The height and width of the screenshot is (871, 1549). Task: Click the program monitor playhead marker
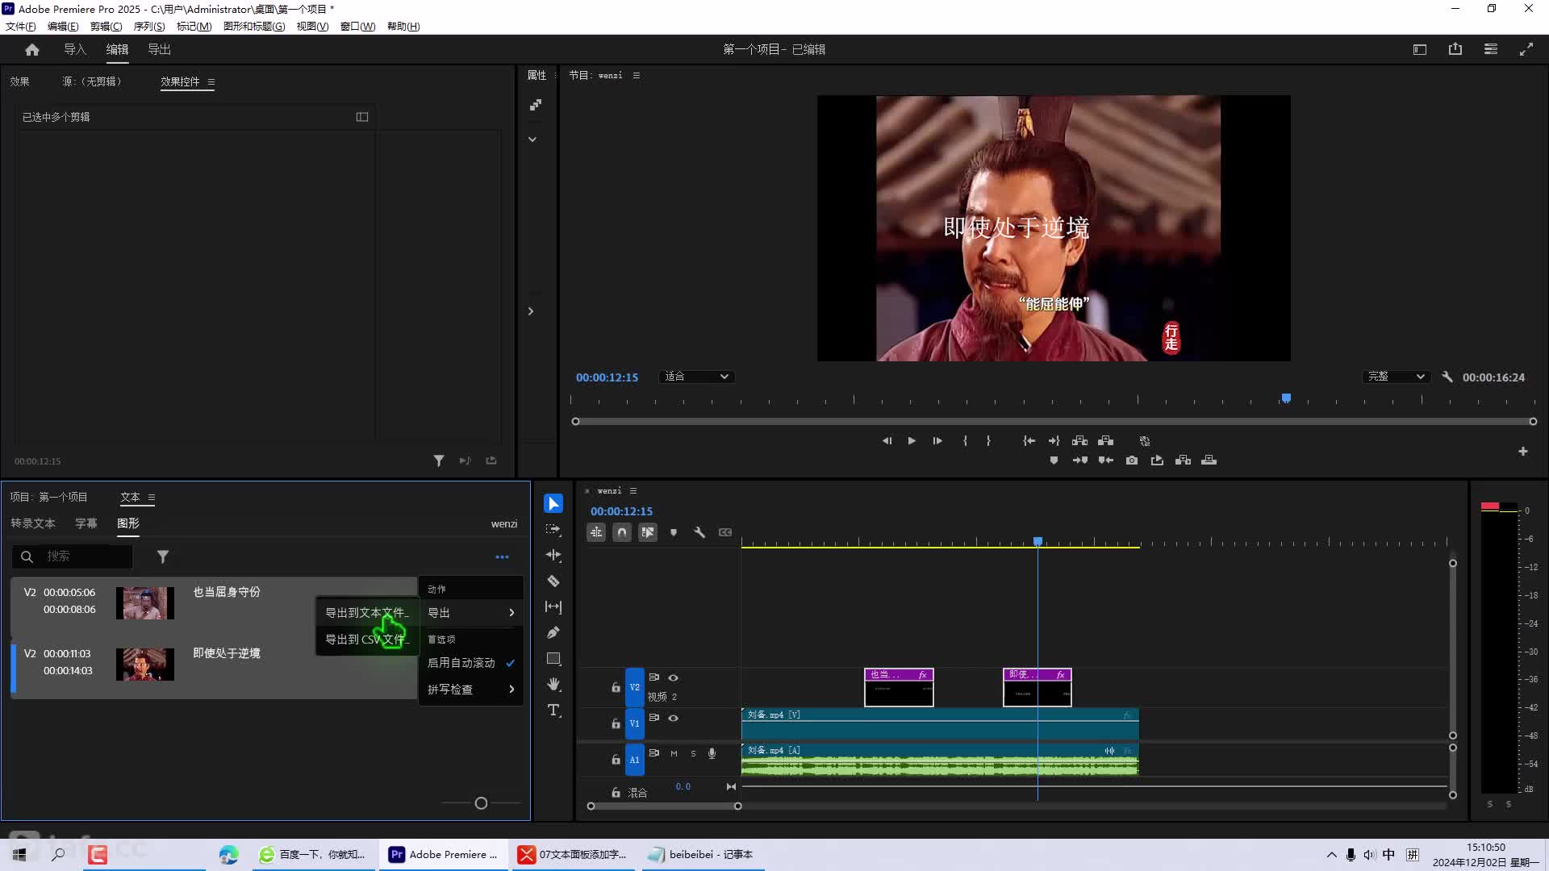[1286, 398]
